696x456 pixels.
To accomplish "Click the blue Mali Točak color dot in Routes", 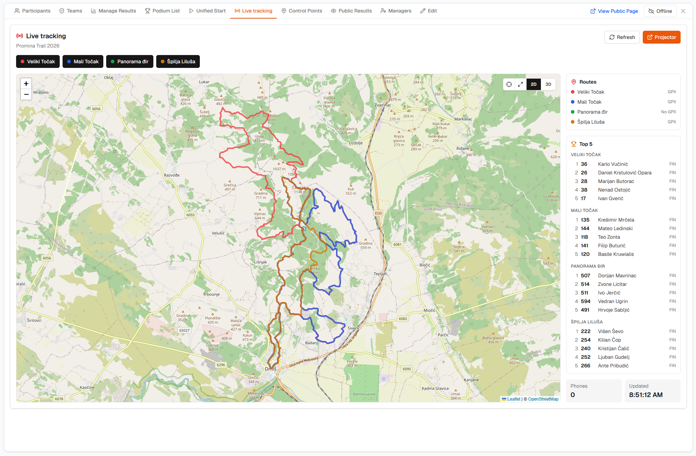I will click(573, 102).
